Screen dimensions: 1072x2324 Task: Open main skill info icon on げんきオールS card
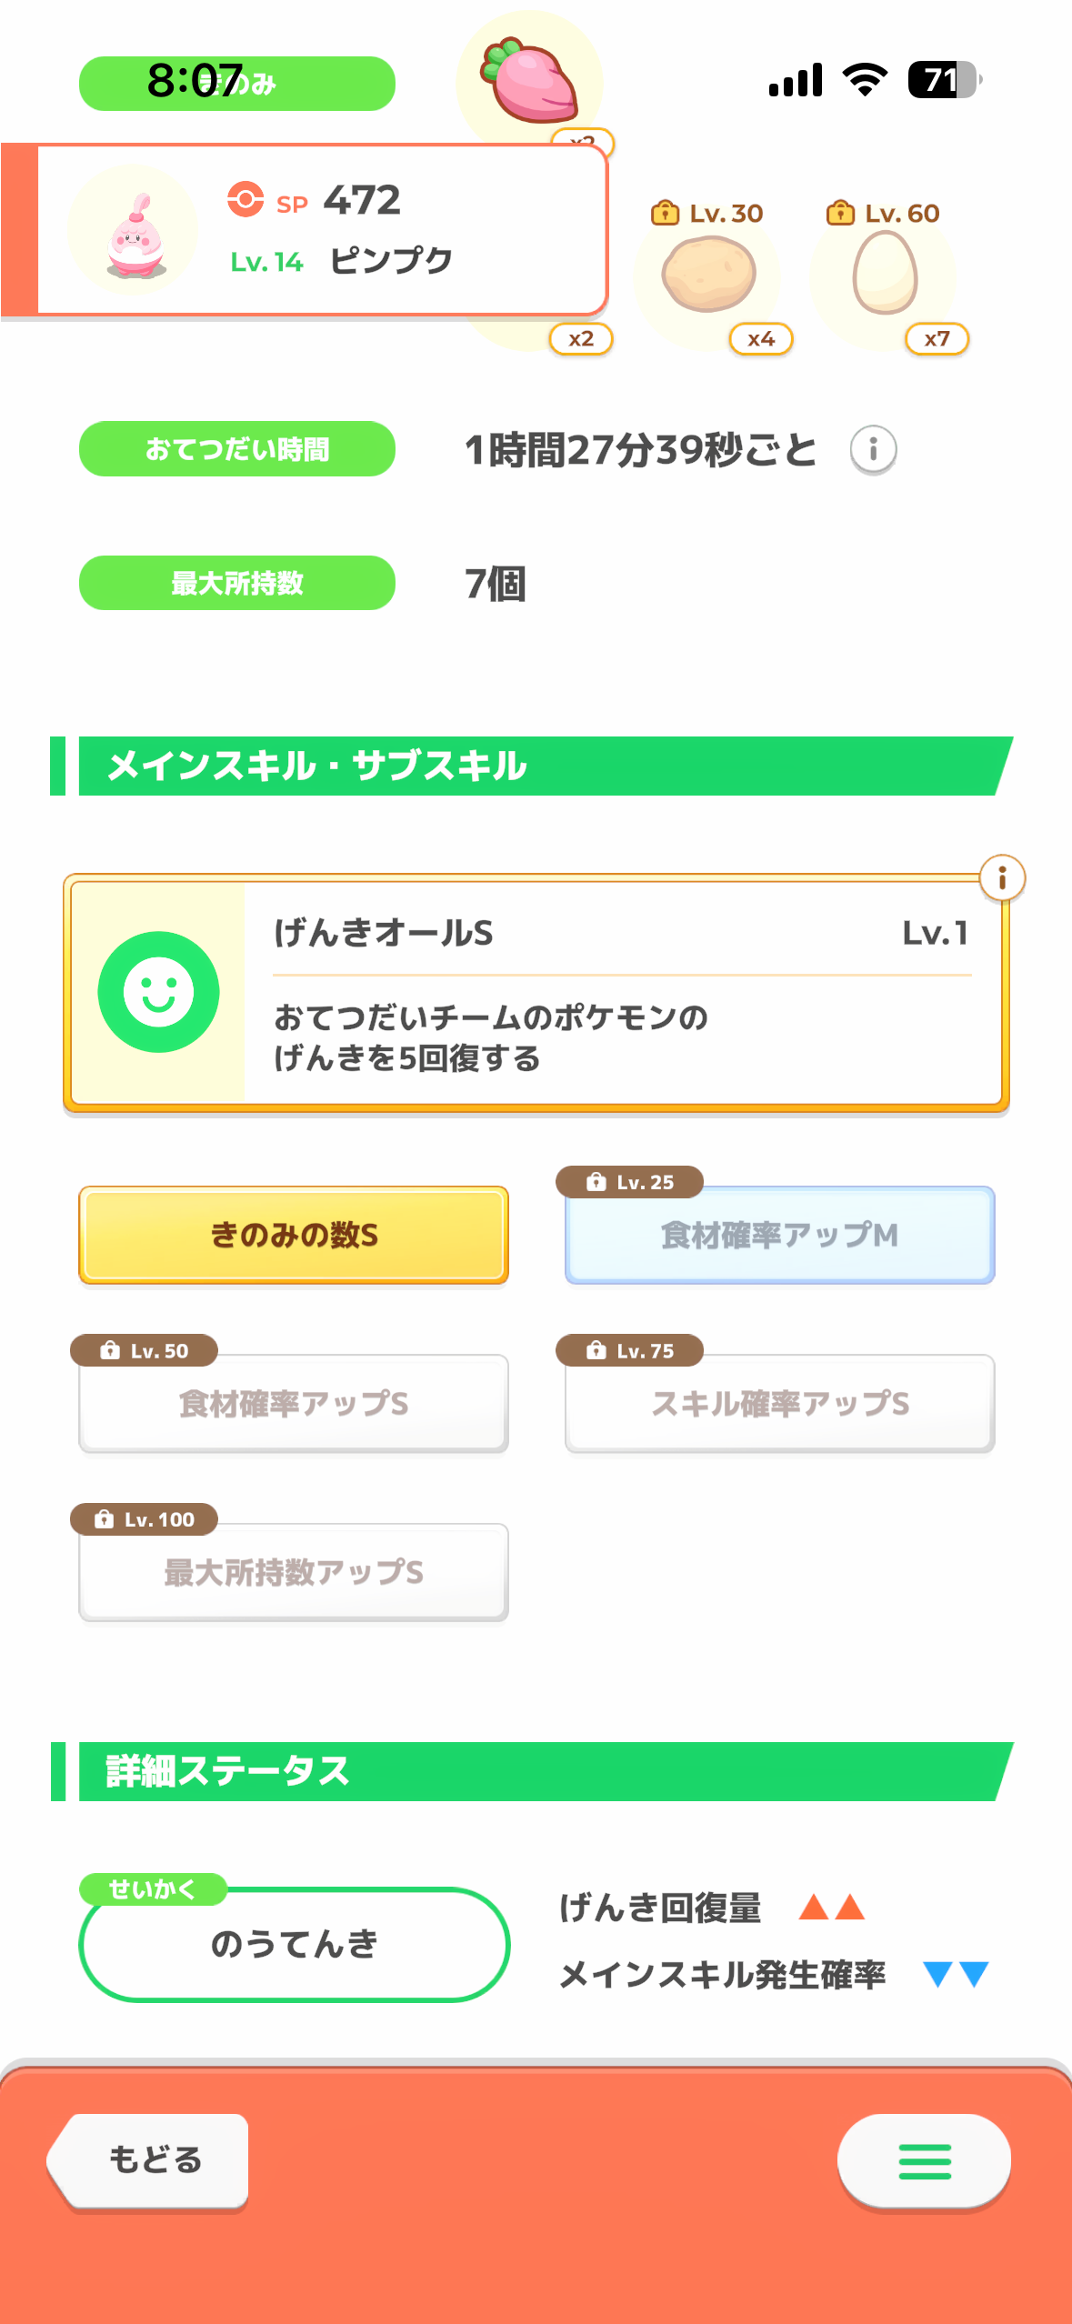tap(1002, 878)
